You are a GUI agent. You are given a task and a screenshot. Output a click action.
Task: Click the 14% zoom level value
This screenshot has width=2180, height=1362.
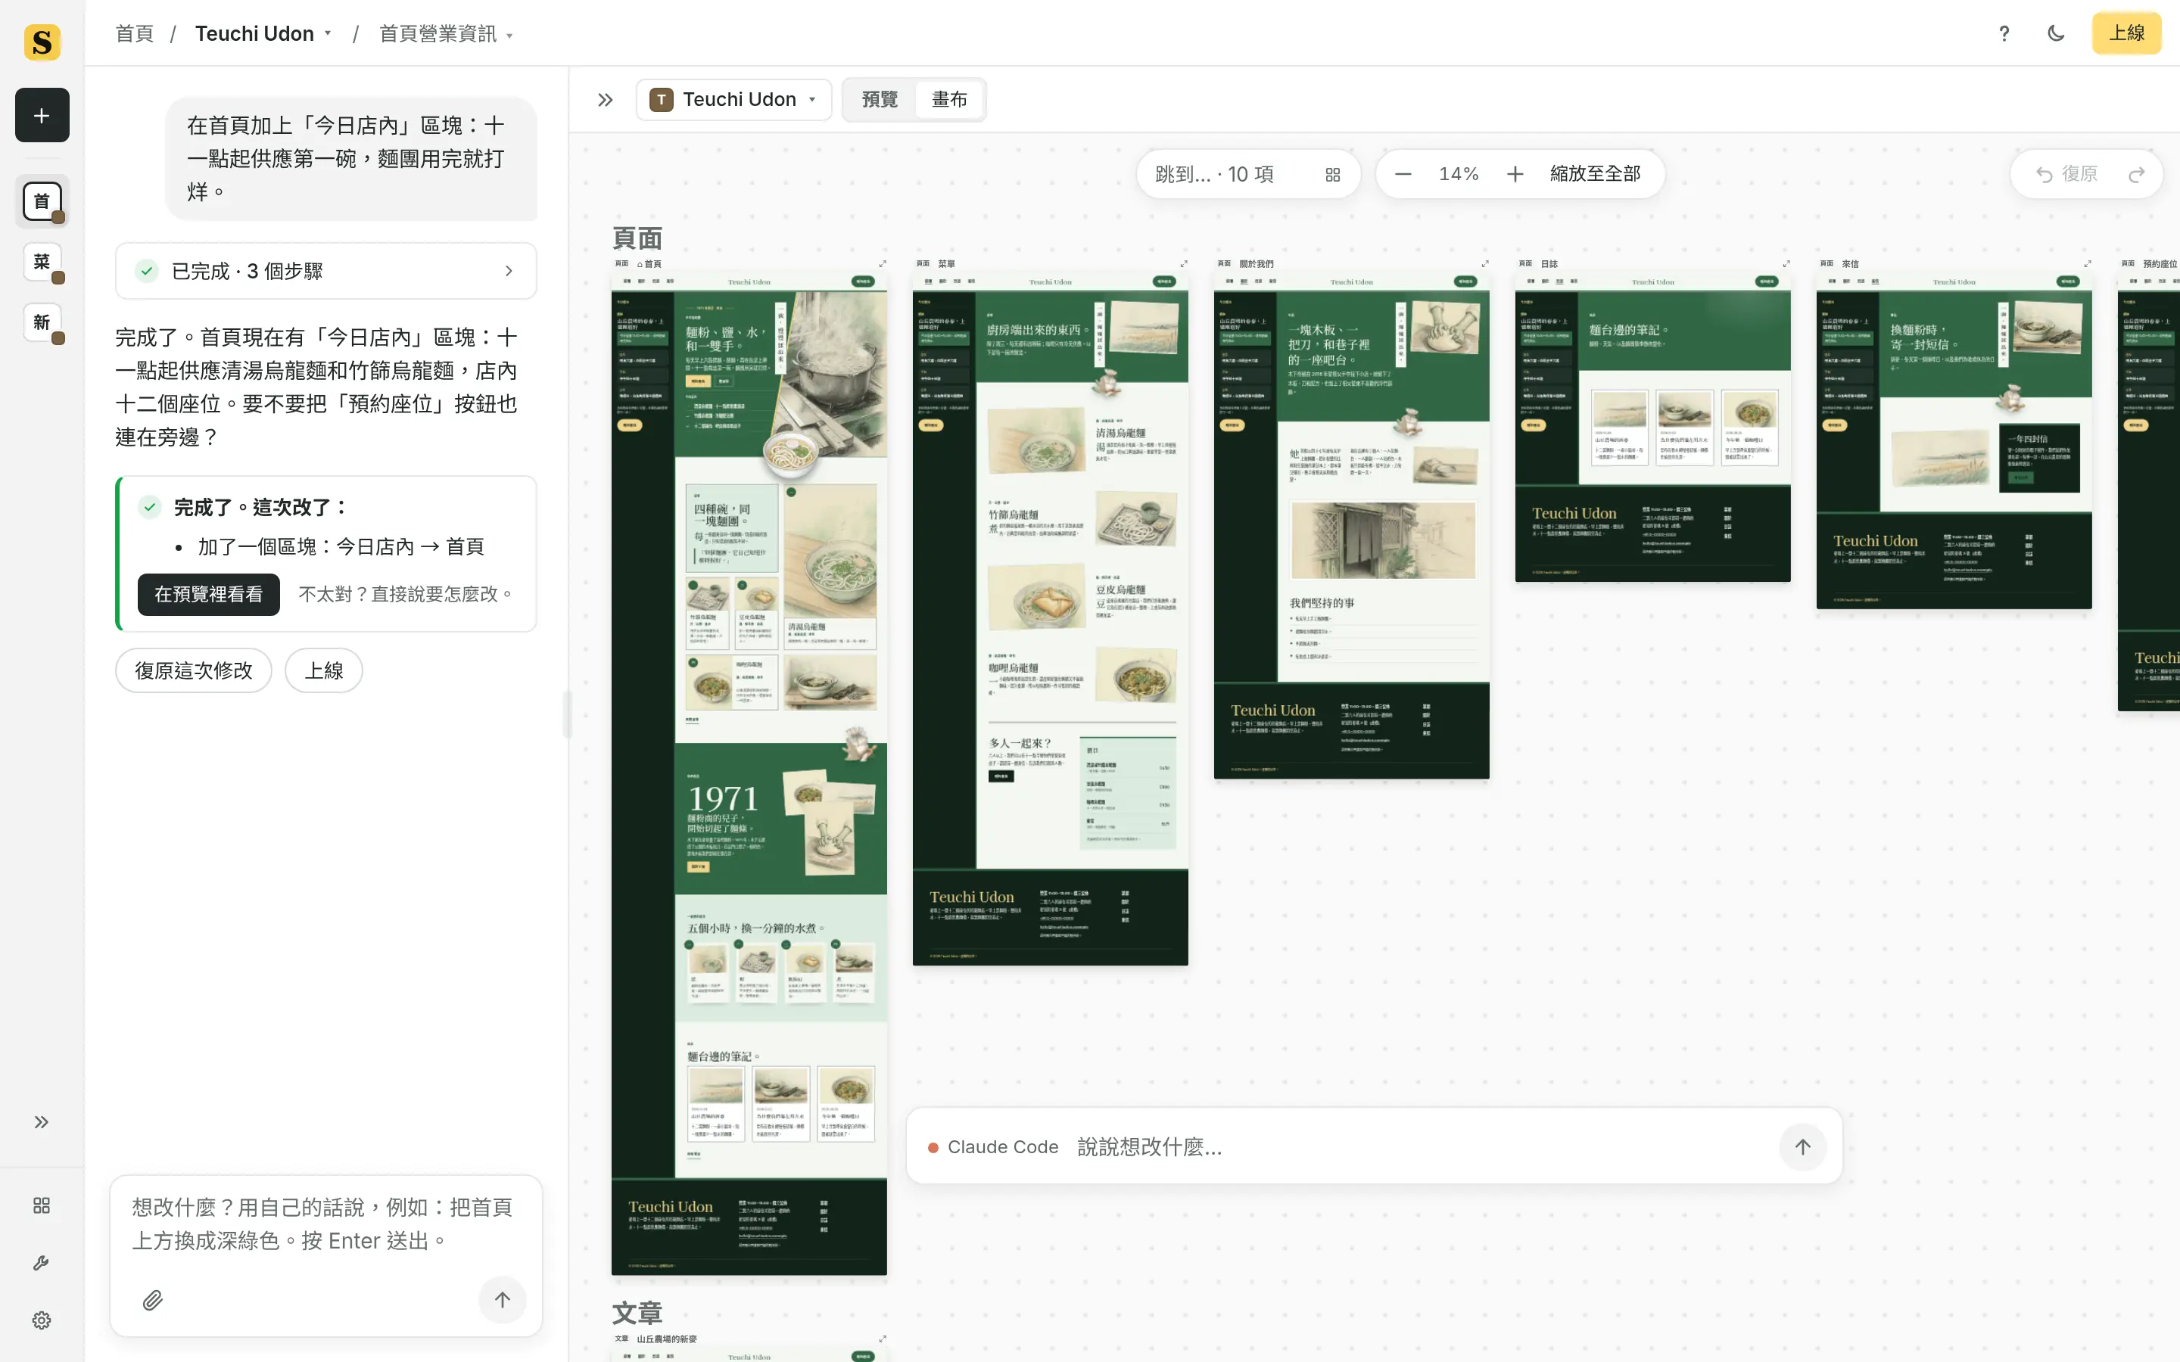click(1459, 174)
